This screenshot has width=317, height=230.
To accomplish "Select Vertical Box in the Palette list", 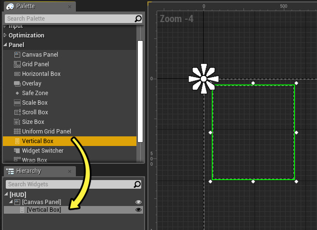I will 37,141.
